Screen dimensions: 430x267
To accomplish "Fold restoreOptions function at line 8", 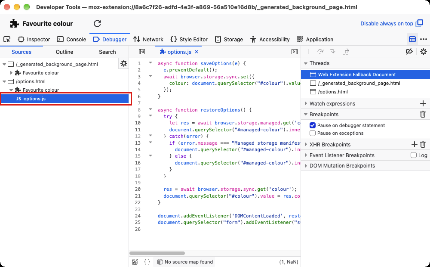I will coord(150,109).
